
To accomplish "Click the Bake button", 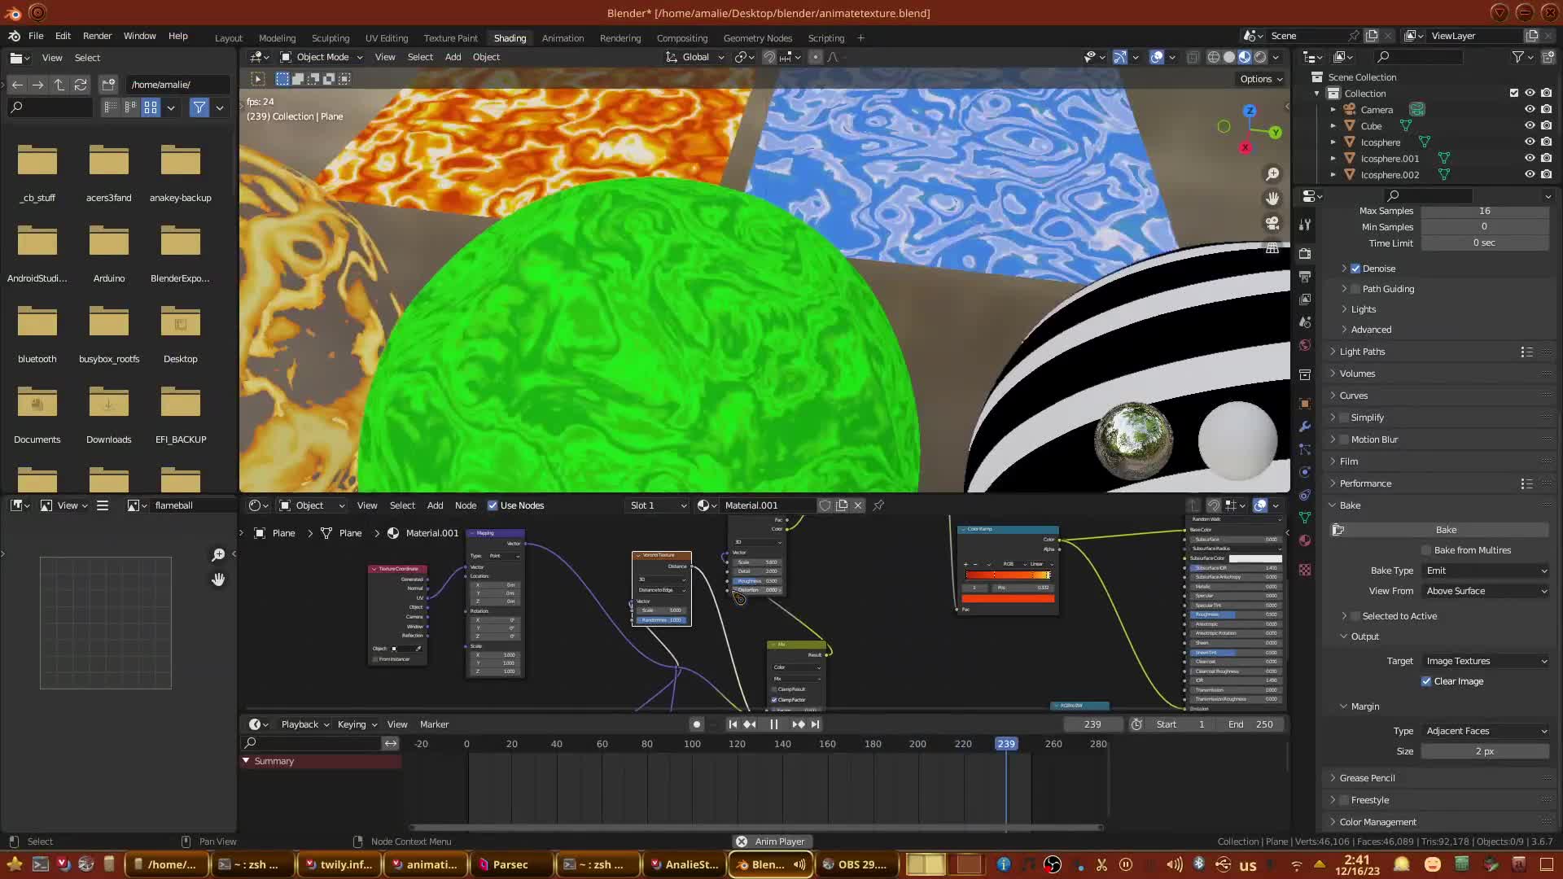I will click(x=1446, y=530).
